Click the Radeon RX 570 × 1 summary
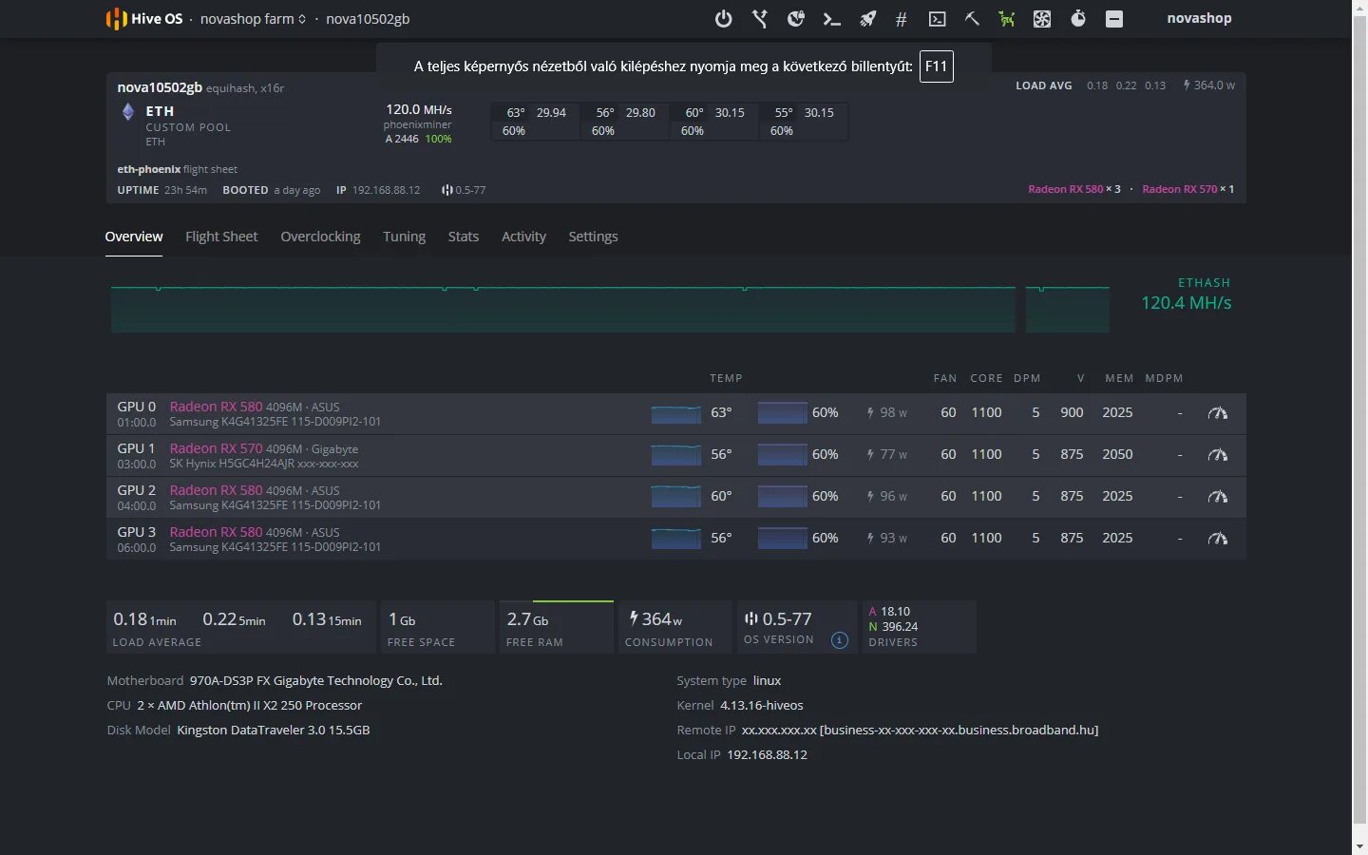 click(1187, 189)
